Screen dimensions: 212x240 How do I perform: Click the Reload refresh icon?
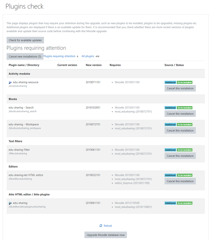(101, 226)
